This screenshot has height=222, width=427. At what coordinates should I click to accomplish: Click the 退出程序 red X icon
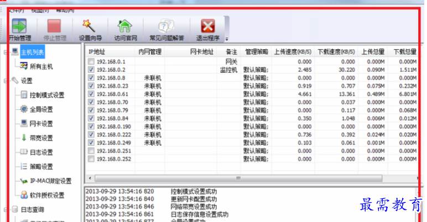pos(208,26)
